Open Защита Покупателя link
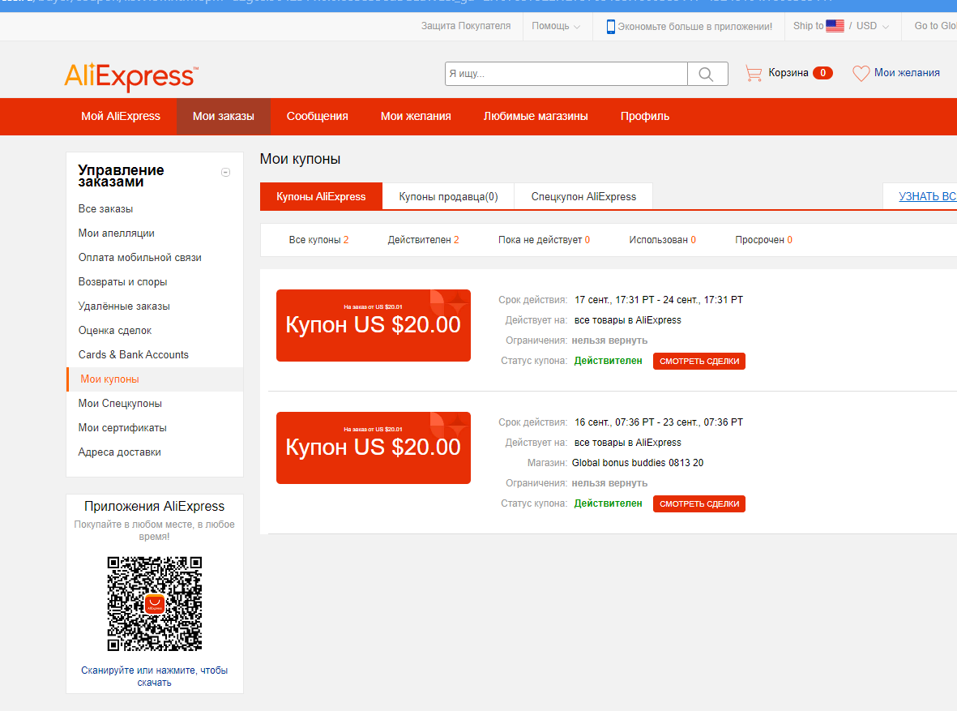The image size is (957, 711). pyautogui.click(x=466, y=26)
